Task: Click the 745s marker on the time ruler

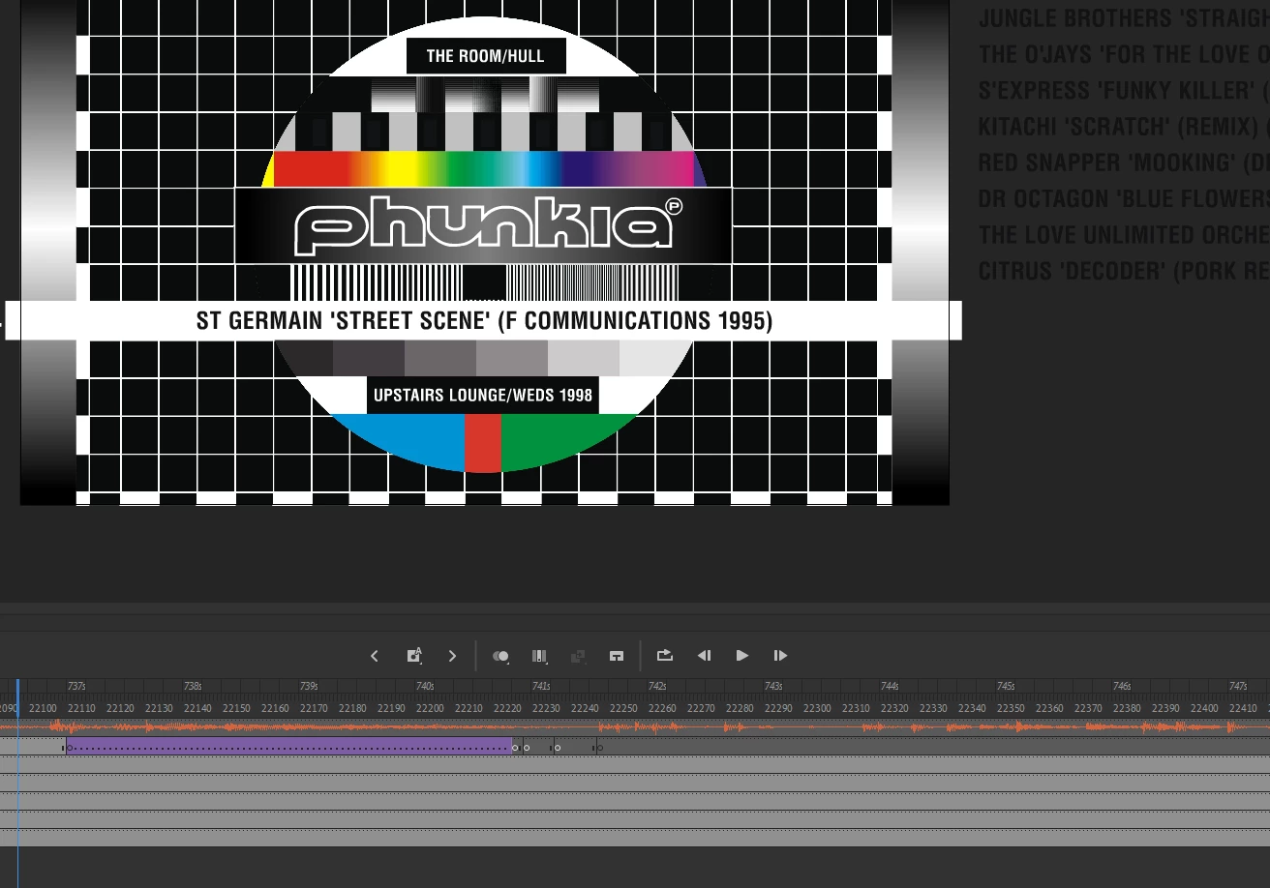Action: click(1006, 686)
